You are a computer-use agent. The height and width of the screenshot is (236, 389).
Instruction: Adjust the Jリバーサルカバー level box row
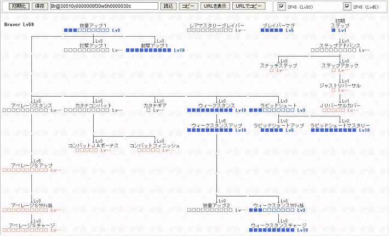(x=334, y=110)
